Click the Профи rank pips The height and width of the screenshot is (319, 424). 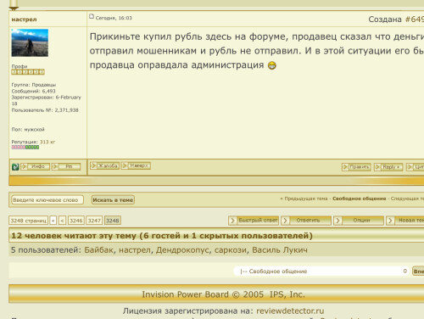(28, 72)
